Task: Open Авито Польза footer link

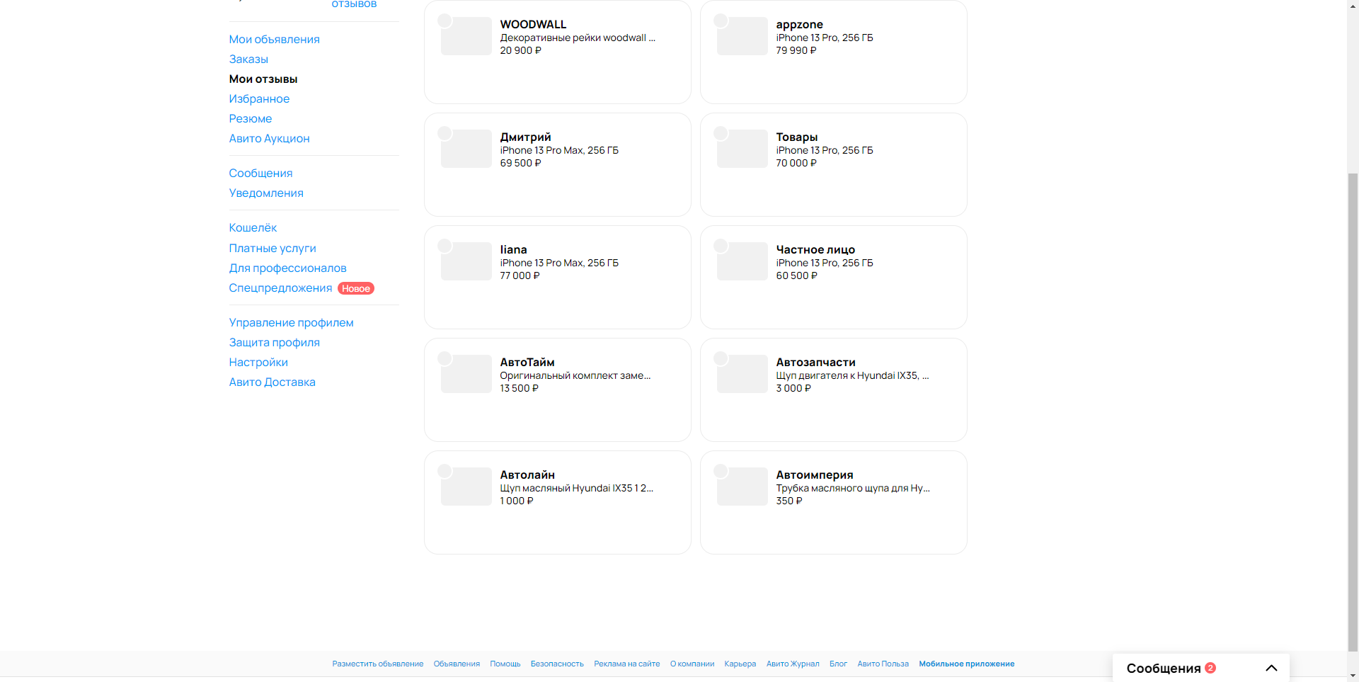Action: 883,664
